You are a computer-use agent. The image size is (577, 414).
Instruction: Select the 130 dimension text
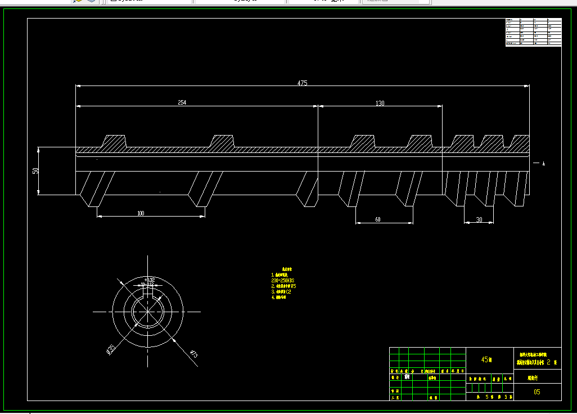(380, 103)
